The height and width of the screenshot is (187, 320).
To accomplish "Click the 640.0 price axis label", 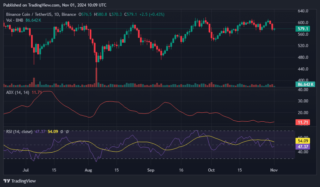I will click(x=303, y=11).
